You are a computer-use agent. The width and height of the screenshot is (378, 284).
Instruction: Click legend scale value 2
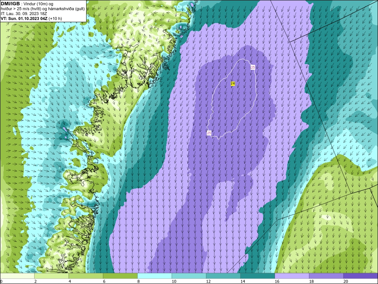coord(36,281)
